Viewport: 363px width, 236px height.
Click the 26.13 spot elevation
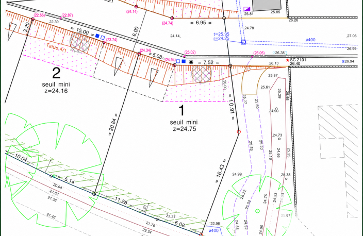pos(274,63)
